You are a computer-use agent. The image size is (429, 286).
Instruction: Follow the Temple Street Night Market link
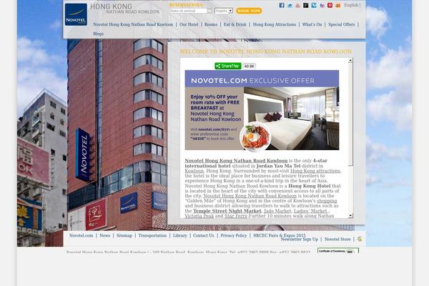pyautogui.click(x=227, y=211)
